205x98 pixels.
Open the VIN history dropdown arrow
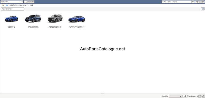tap(22, 2)
